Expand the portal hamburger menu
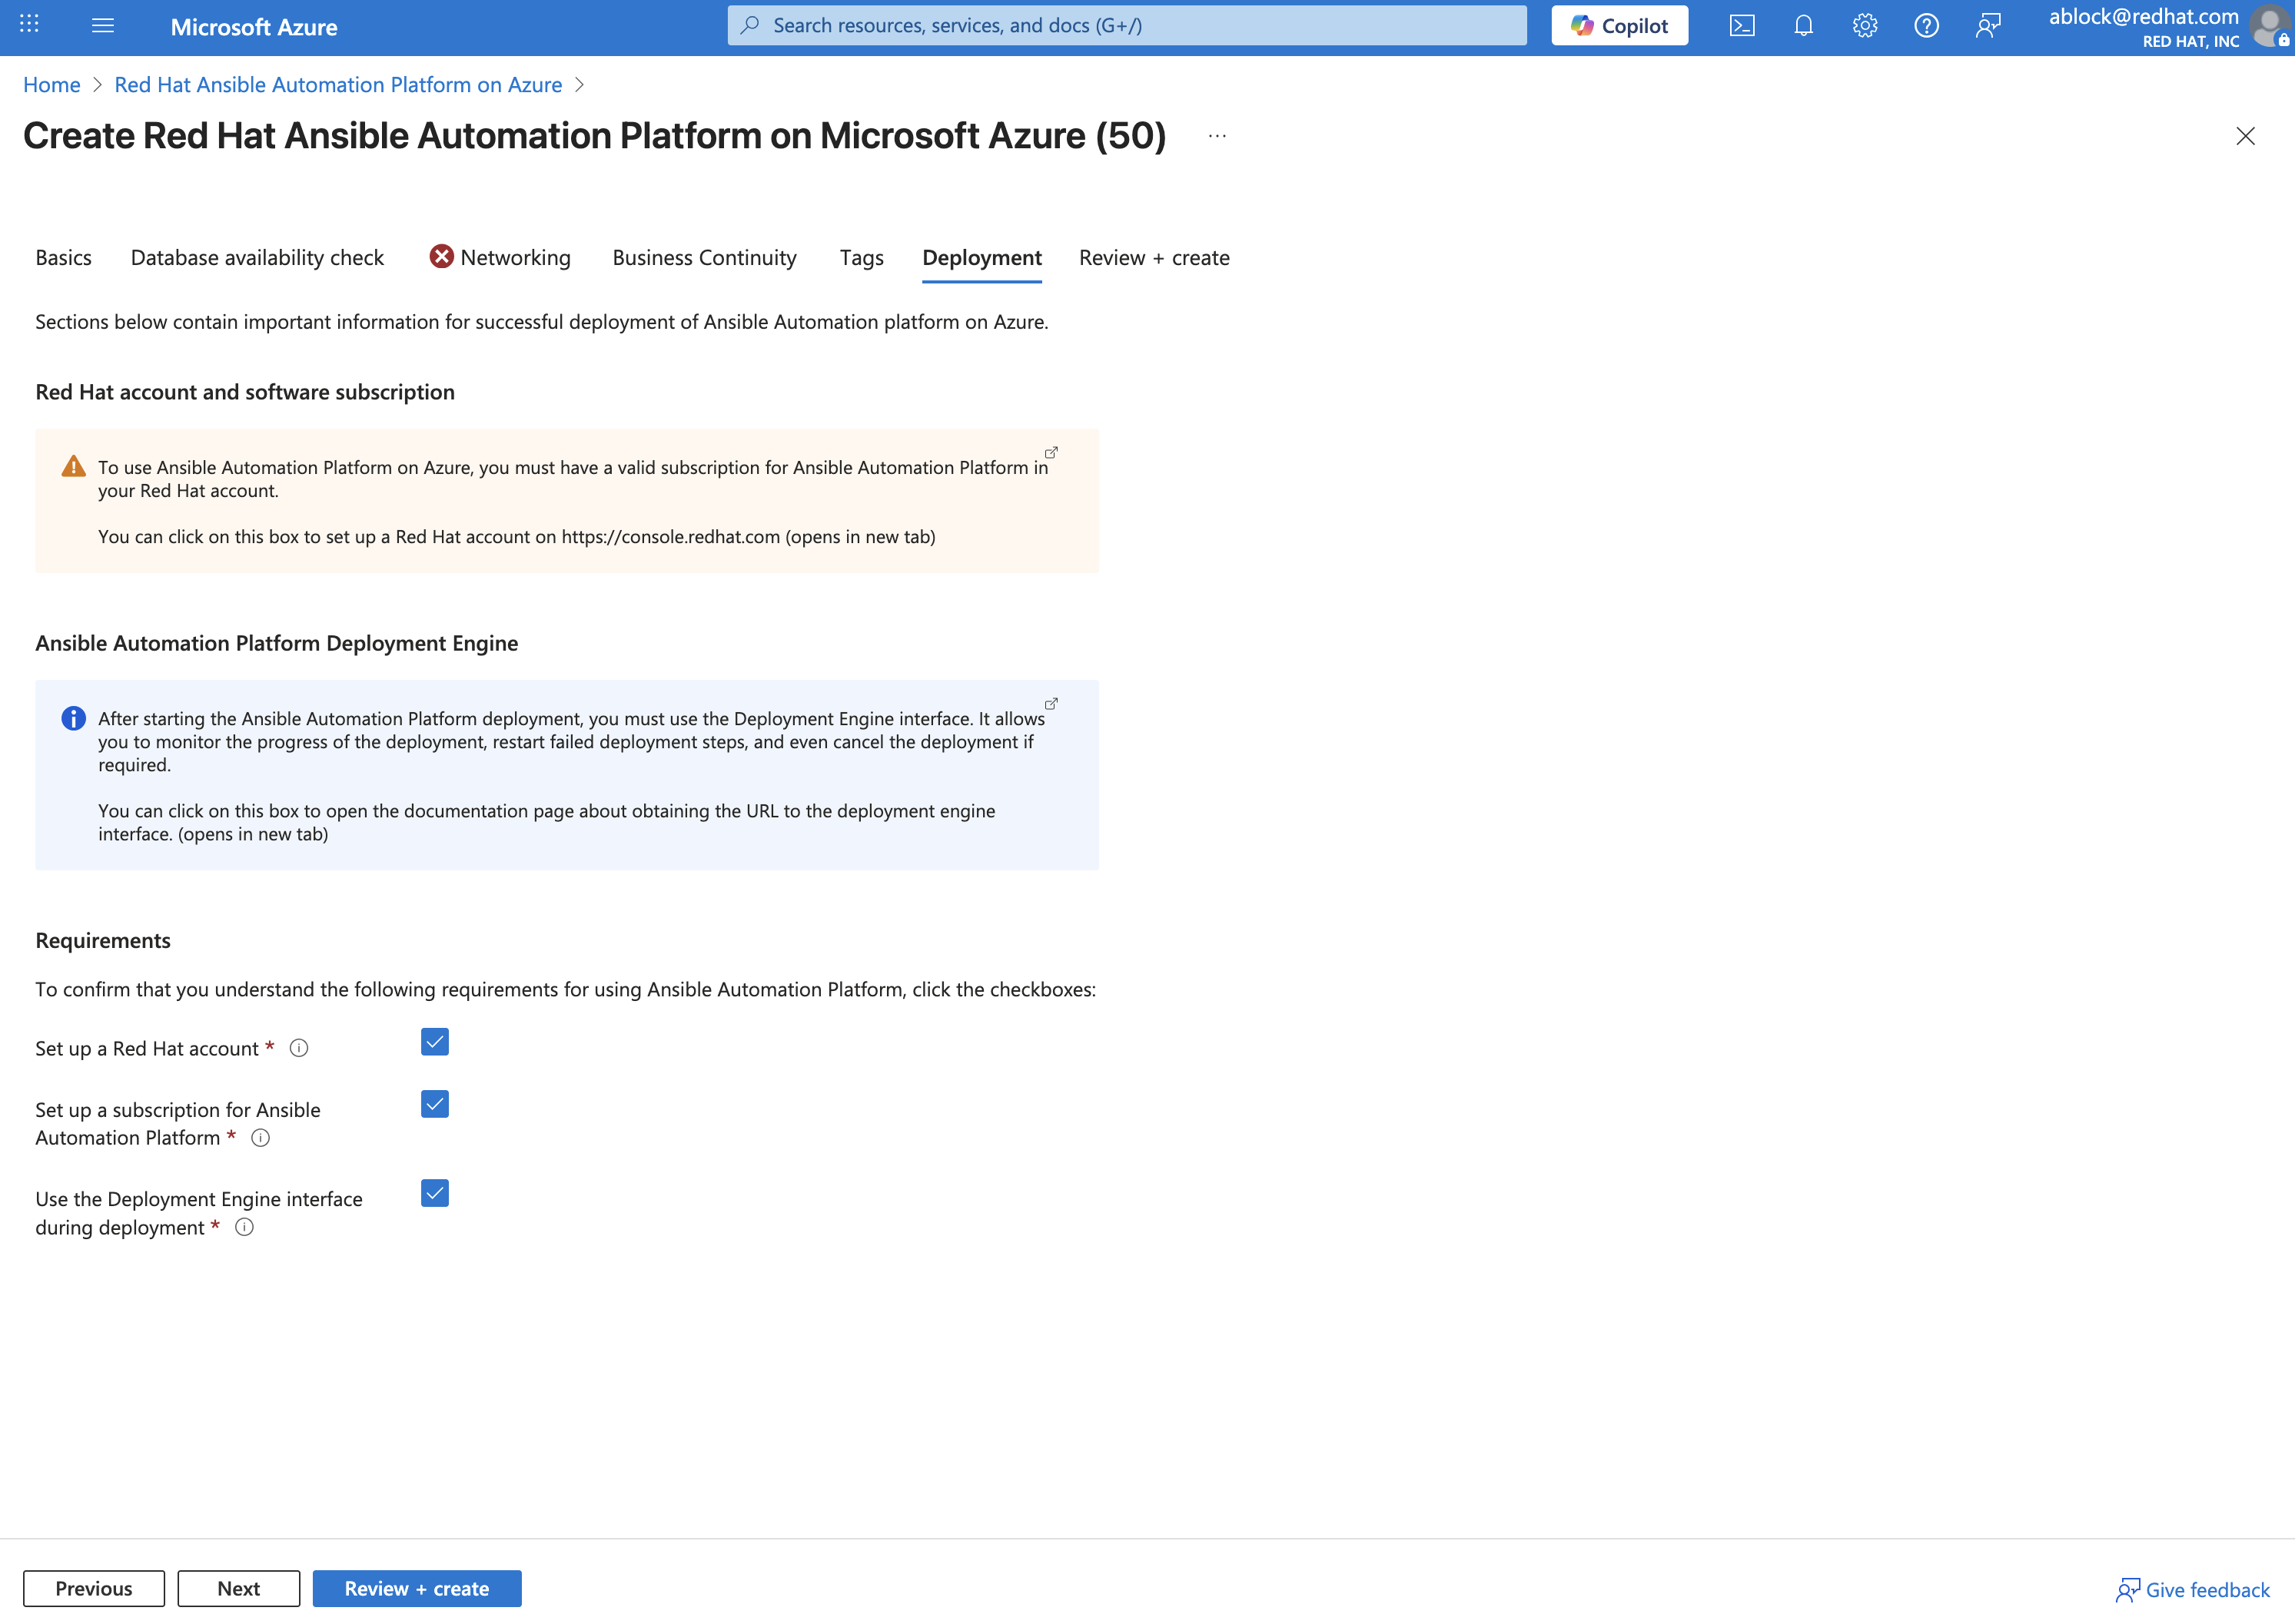This screenshot has height=1624, width=2295. [102, 25]
